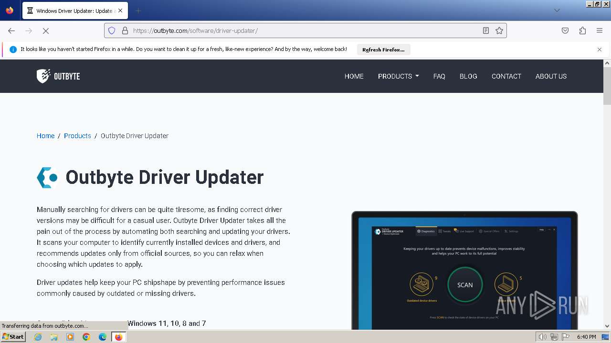Dismiss the refresh Firefox notification bar
Image resolution: width=611 pixels, height=343 pixels.
tap(600, 50)
